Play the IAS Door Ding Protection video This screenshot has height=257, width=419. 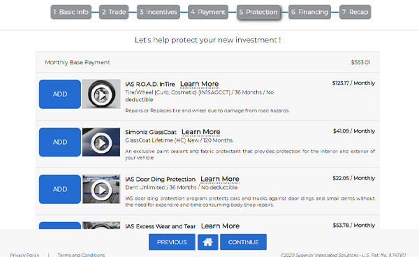pyautogui.click(x=101, y=189)
